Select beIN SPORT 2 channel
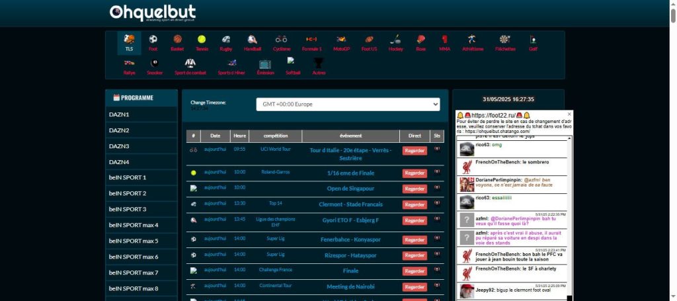The width and height of the screenshot is (677, 301). point(141,193)
